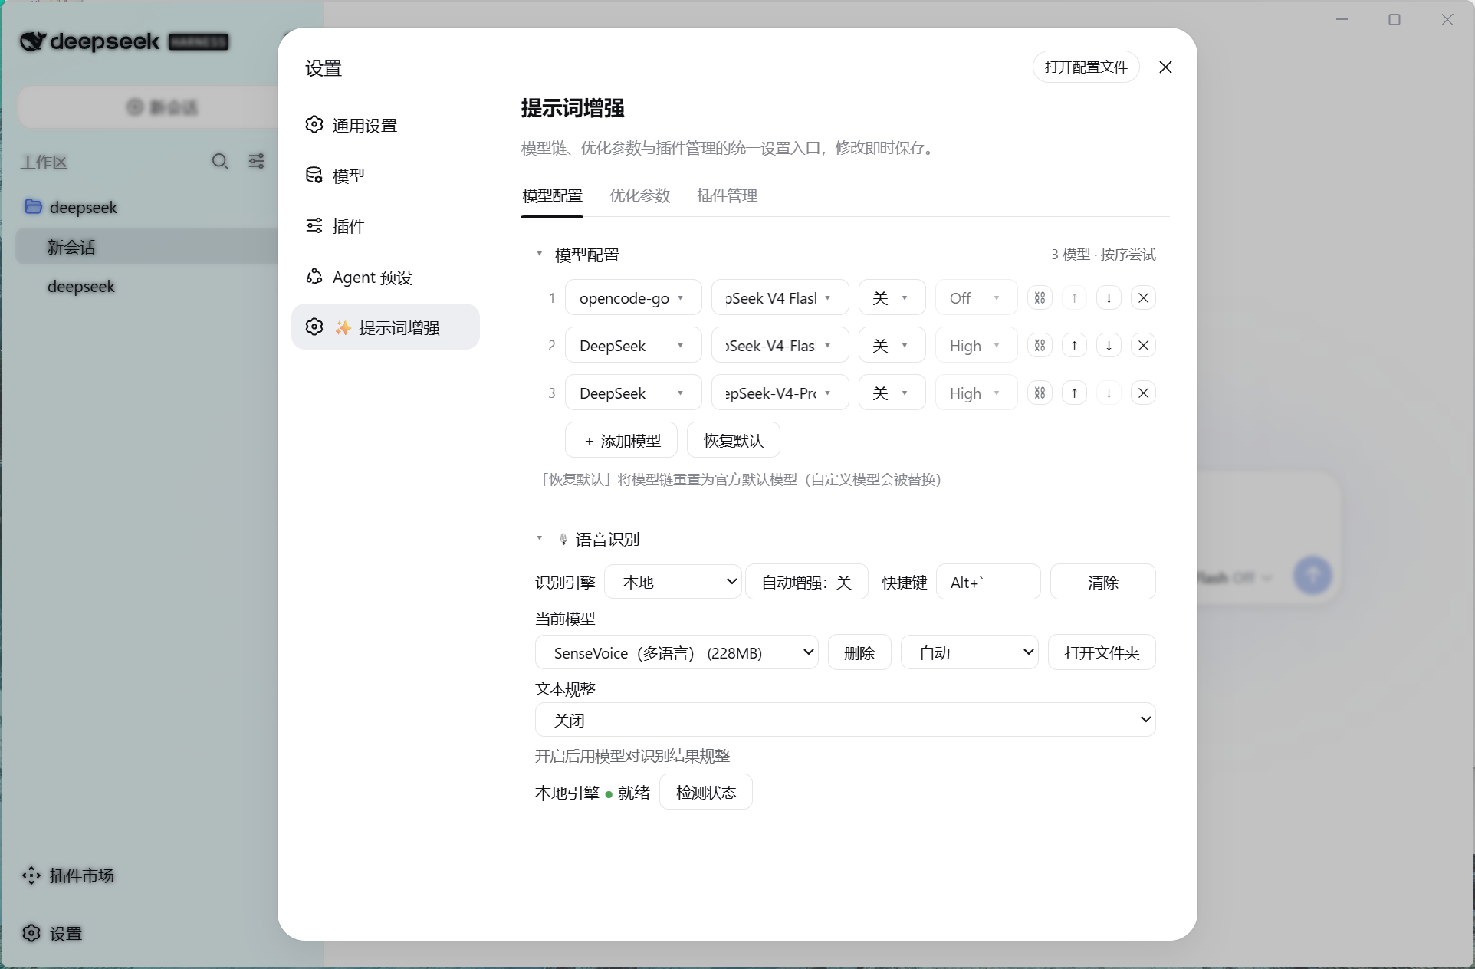
Task: Clear the voice shortcut with 清除
Action: coord(1102,582)
